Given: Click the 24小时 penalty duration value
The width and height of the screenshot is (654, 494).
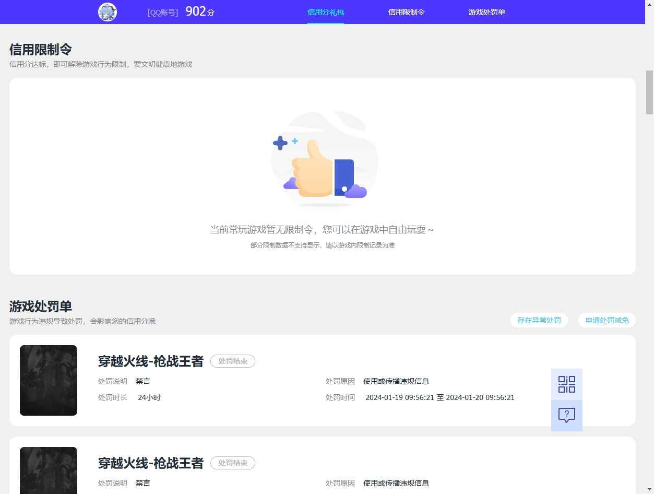Looking at the screenshot, I should pos(149,397).
